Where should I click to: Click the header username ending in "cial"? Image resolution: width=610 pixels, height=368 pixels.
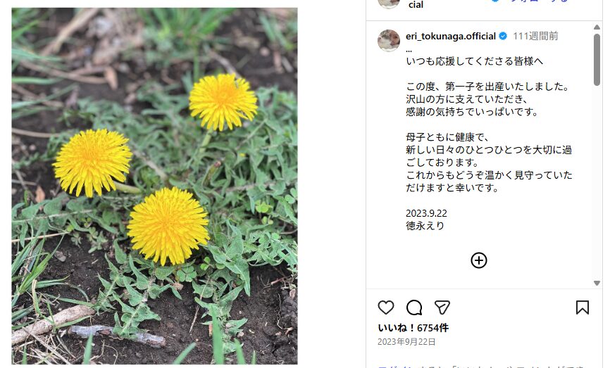click(x=416, y=5)
